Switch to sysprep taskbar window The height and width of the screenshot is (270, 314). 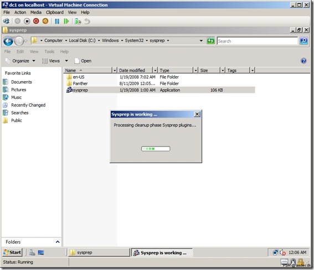pyautogui.click(x=99, y=252)
